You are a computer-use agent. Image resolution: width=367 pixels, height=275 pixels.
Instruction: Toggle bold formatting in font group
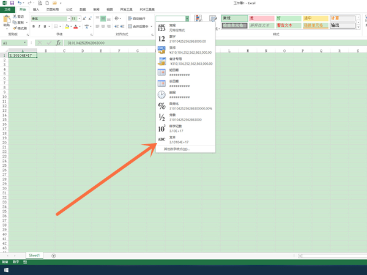(33, 27)
